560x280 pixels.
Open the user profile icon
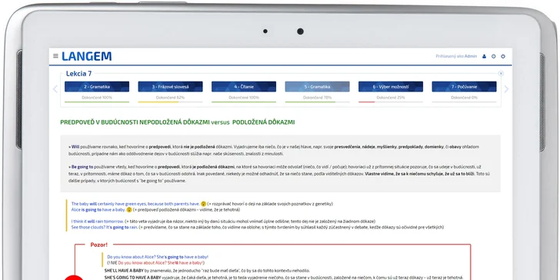485,56
